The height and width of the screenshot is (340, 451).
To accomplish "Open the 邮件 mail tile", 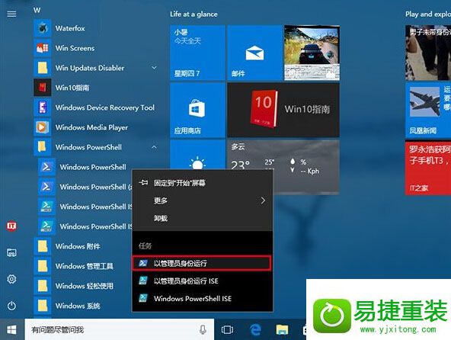I will tap(255, 53).
